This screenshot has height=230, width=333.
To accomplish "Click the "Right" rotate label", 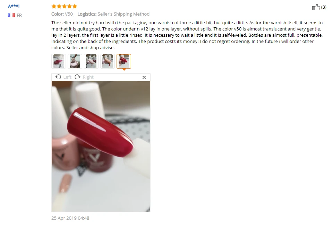I will coord(88,77).
